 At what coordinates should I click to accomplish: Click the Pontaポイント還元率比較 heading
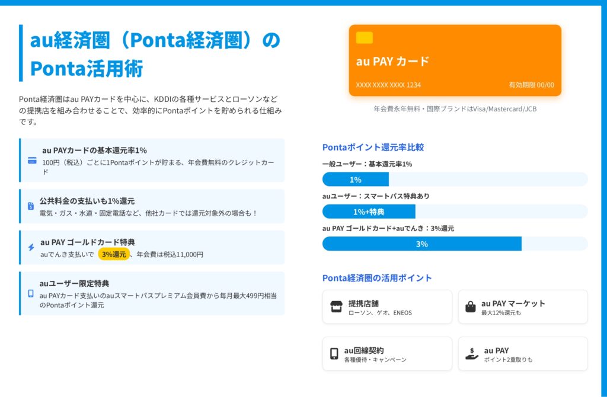pos(373,148)
